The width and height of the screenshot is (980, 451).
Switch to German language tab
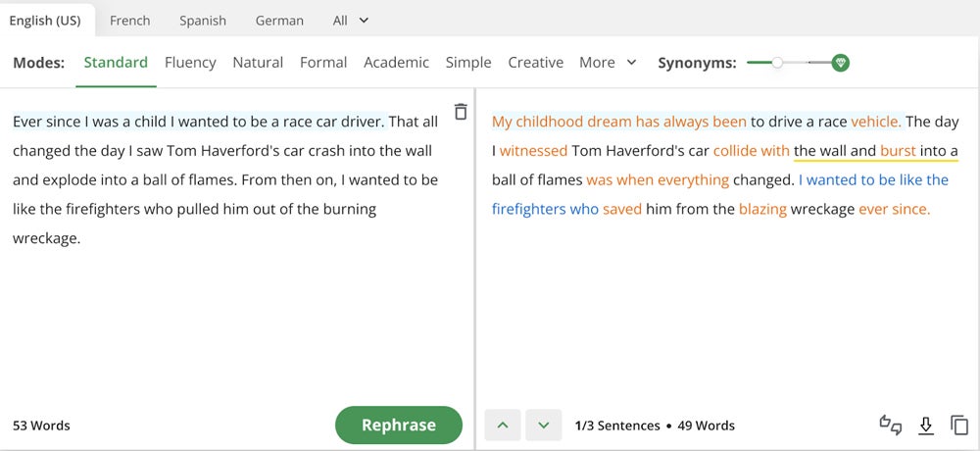pos(279,21)
